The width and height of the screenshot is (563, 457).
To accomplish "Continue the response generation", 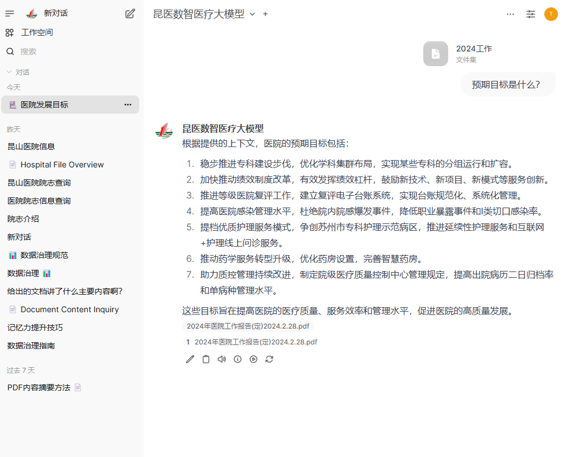I will 253,359.
